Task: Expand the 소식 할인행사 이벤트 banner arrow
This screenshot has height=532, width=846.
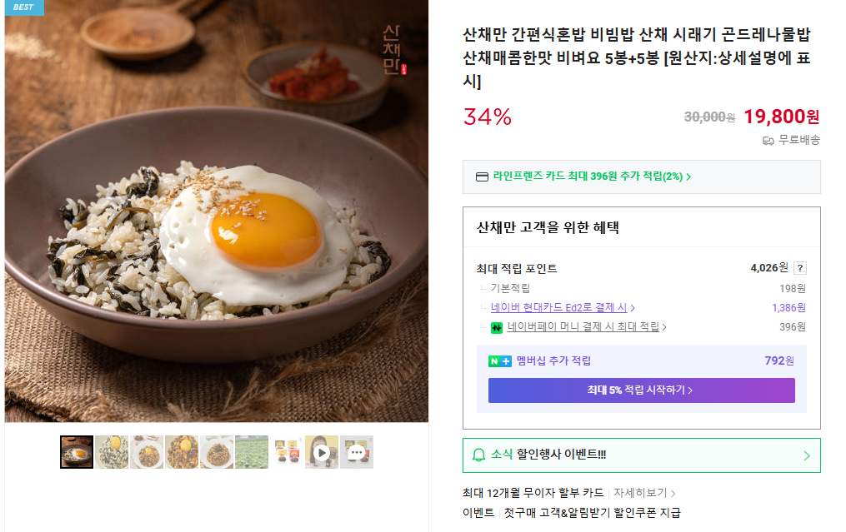Action: (806, 455)
